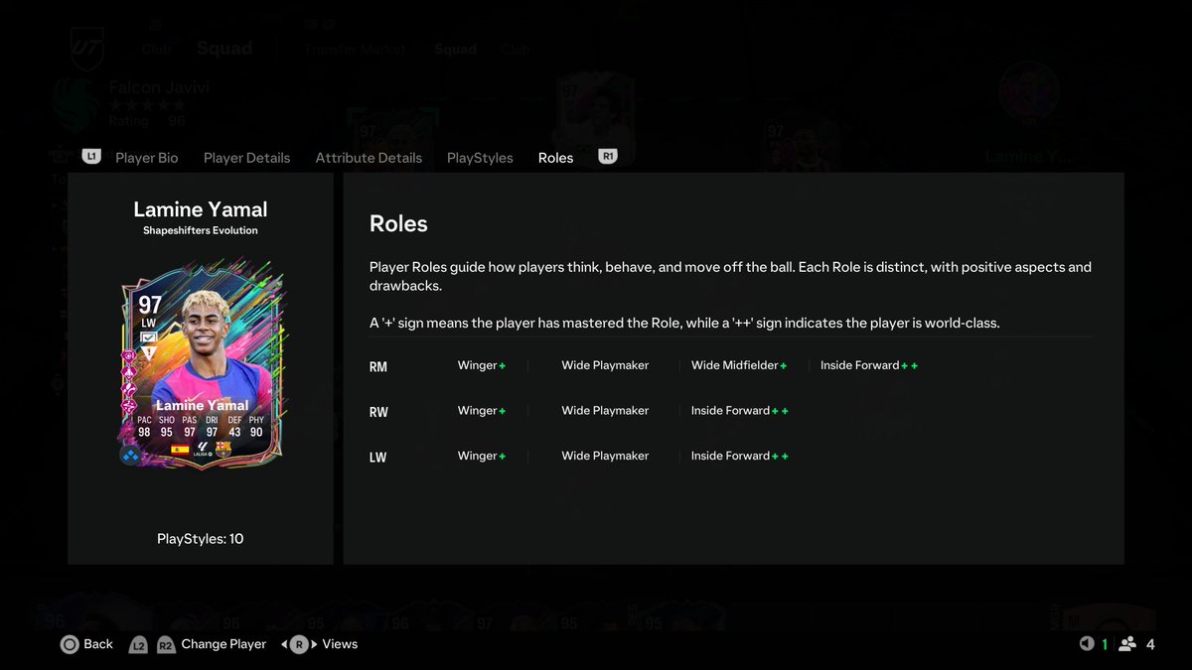Click the DEF 43 stat on card

point(234,426)
